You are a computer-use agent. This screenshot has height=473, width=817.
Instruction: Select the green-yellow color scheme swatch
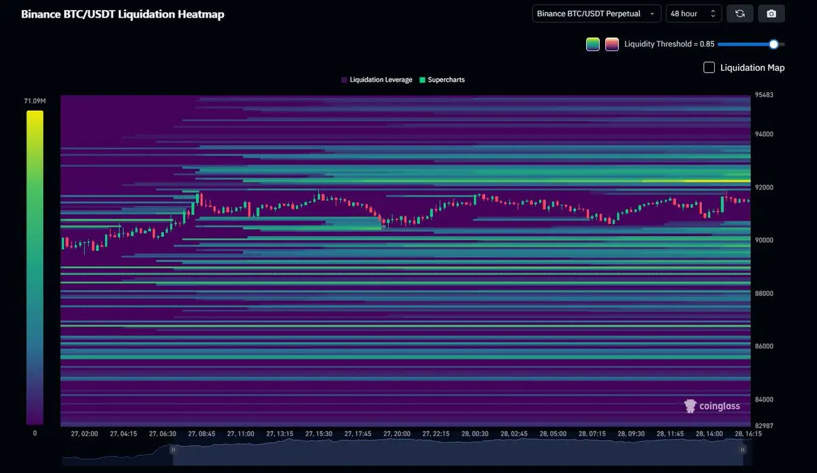coord(592,44)
